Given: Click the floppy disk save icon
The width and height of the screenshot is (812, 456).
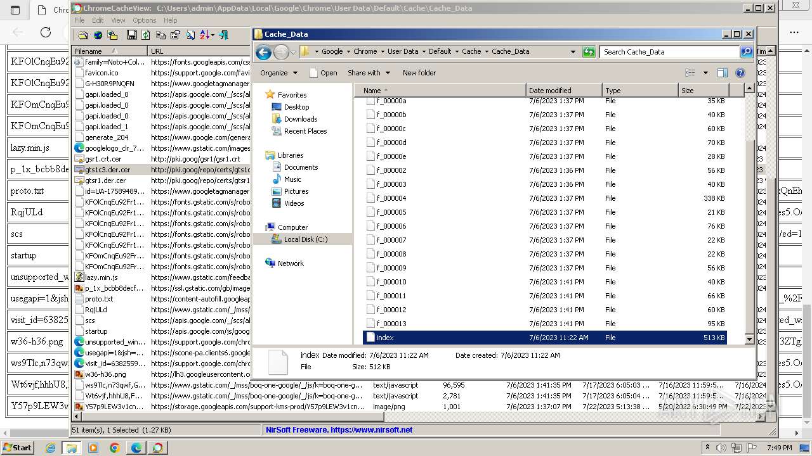Looking at the screenshot, I should pos(131,35).
